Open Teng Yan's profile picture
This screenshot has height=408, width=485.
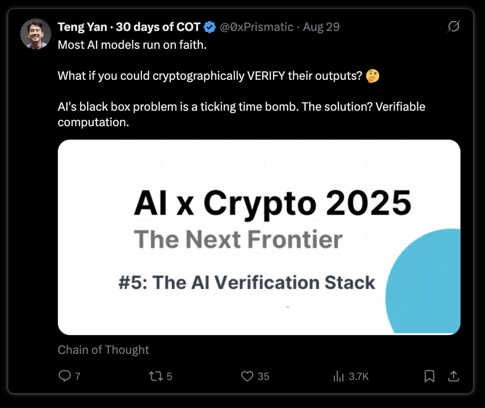pyautogui.click(x=36, y=34)
